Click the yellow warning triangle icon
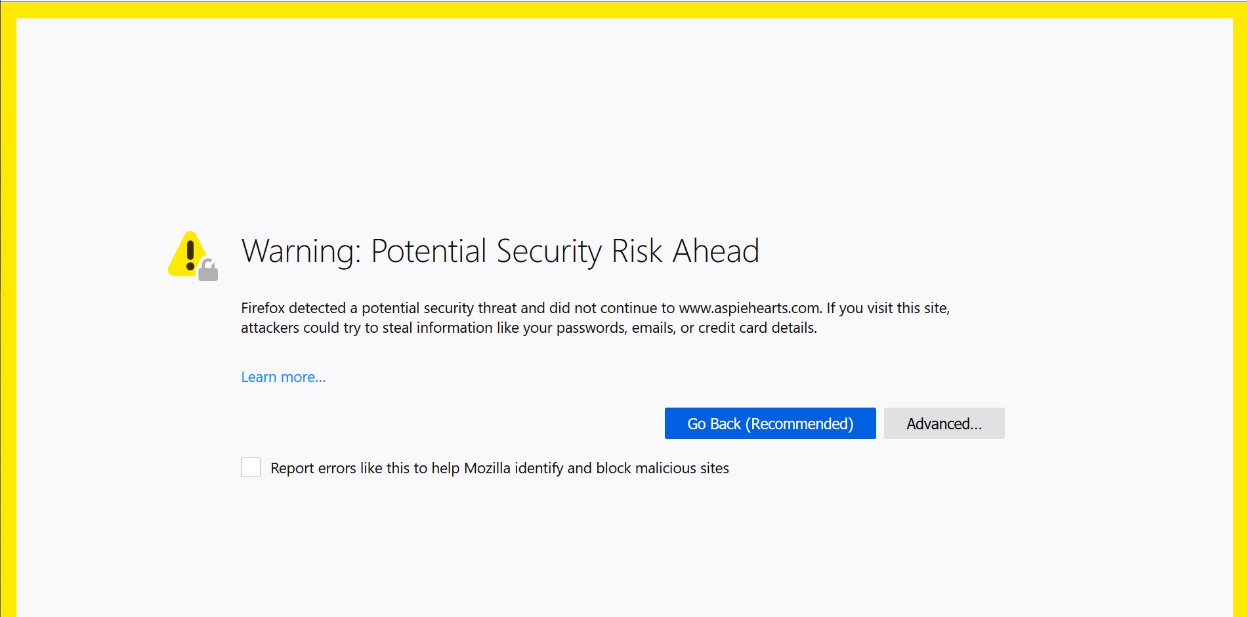 [186, 254]
